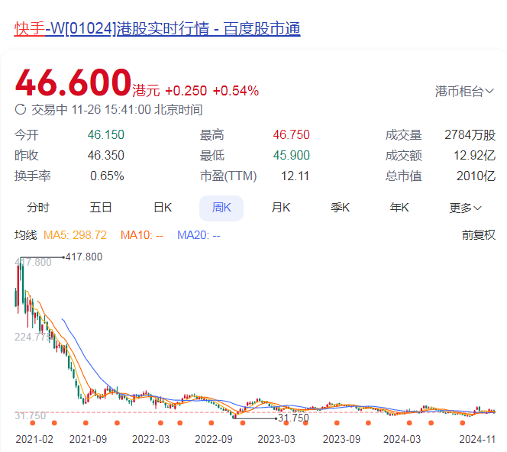The image size is (507, 452).
Task: Click the 总市值 value 2010亿
Action: tap(476, 176)
